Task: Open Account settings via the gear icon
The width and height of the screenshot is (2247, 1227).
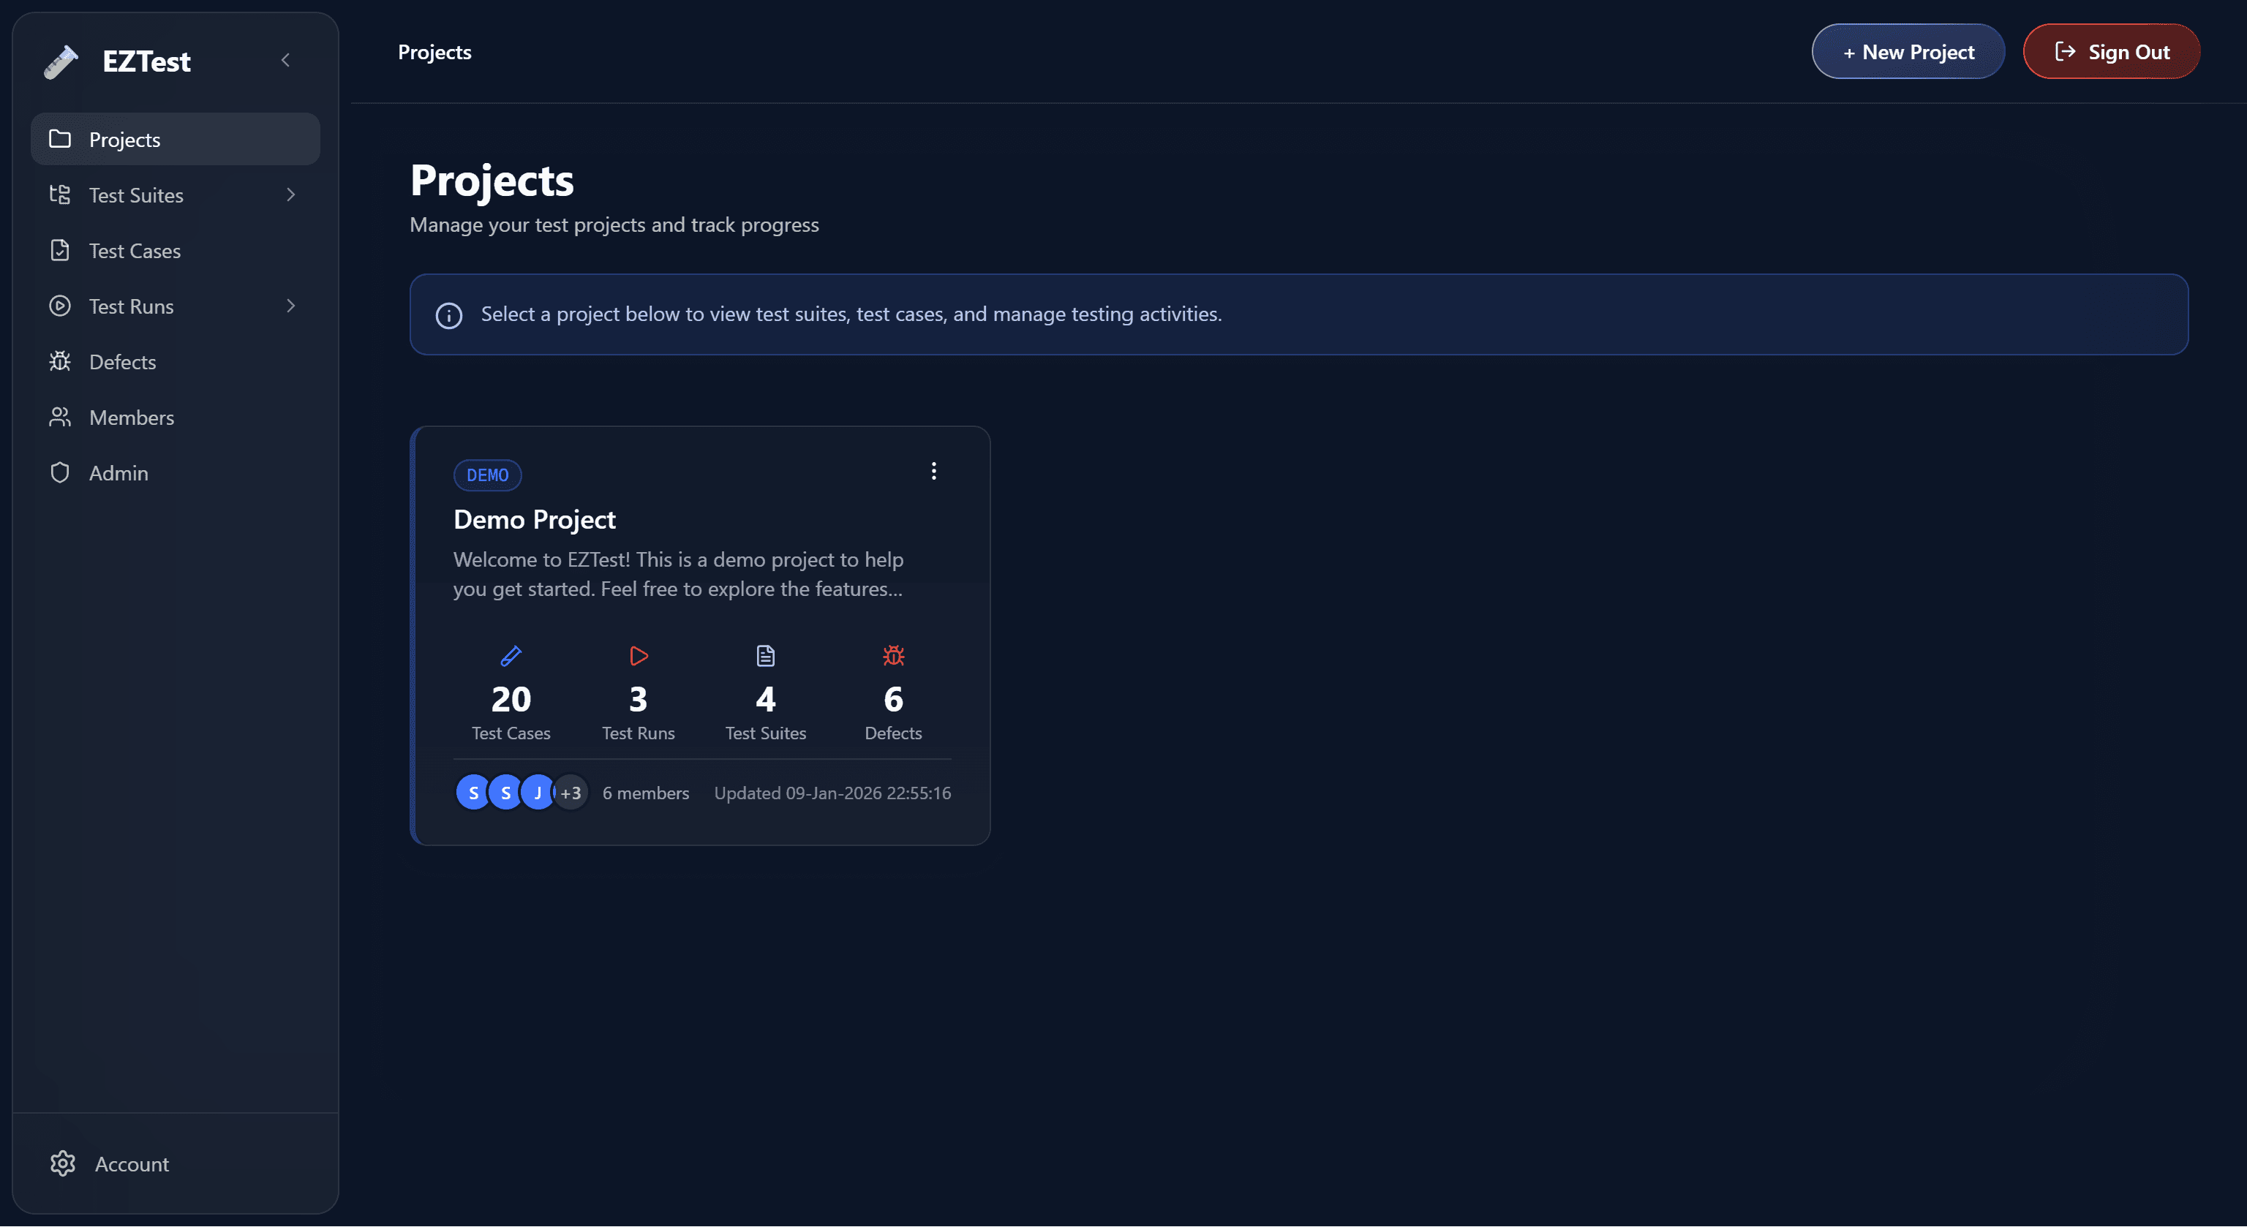Action: pos(63,1163)
